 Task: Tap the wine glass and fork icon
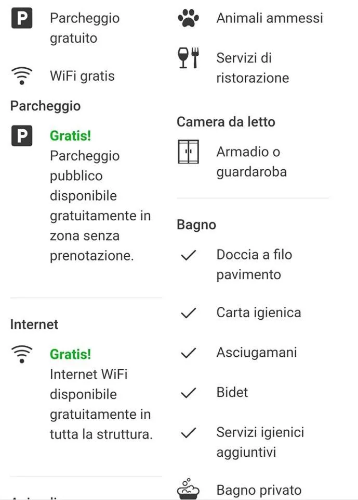point(188,58)
